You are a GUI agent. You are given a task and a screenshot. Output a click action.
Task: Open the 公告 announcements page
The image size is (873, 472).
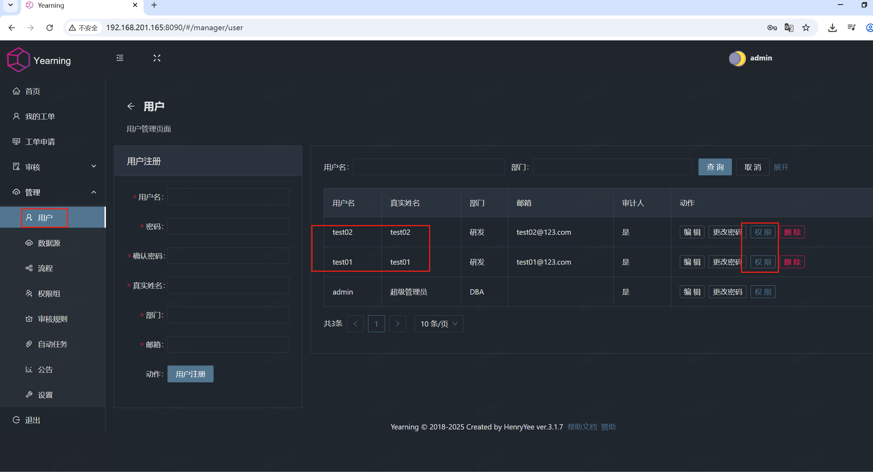point(45,369)
